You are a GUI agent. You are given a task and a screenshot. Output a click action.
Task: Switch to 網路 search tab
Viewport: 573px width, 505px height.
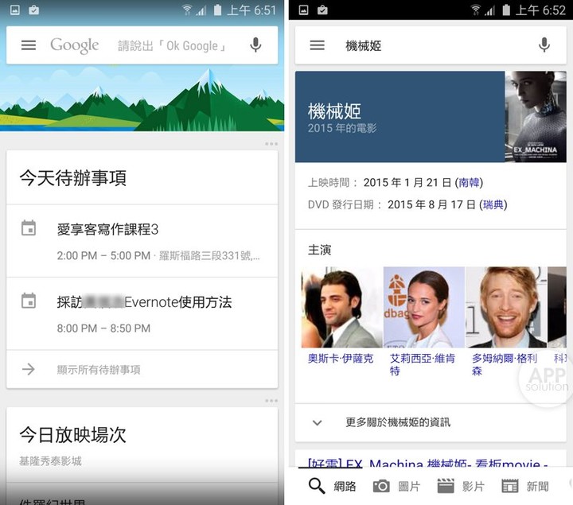(333, 486)
